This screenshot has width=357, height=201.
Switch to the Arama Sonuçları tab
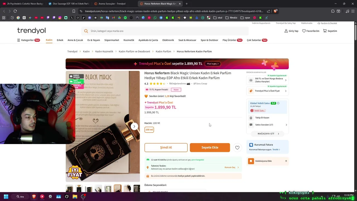pos(114,4)
